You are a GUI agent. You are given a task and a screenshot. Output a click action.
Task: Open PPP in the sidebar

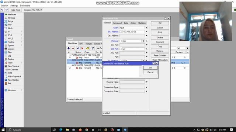[x=10, y=25]
